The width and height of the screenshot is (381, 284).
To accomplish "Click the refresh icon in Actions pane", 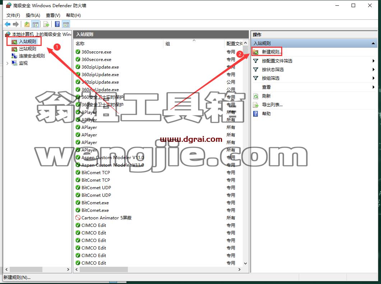I will tap(256, 96).
